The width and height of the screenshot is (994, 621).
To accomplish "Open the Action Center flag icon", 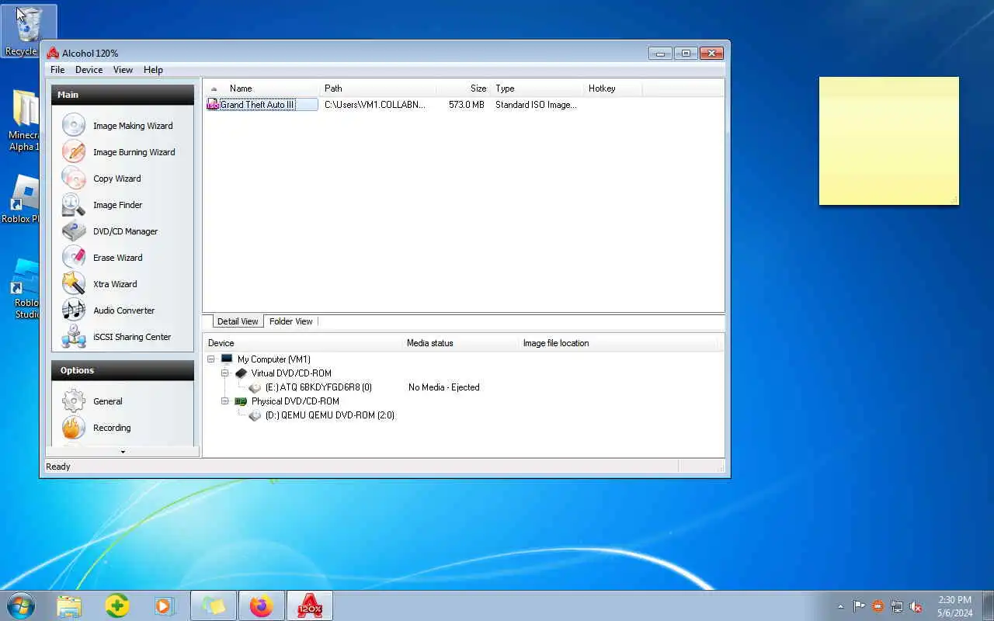I will [x=859, y=606].
